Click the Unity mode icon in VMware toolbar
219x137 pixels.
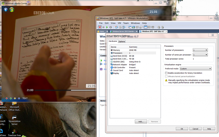click(x=137, y=27)
